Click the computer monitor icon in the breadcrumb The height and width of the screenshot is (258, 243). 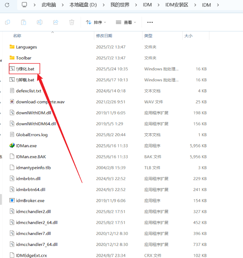coord(24,5)
